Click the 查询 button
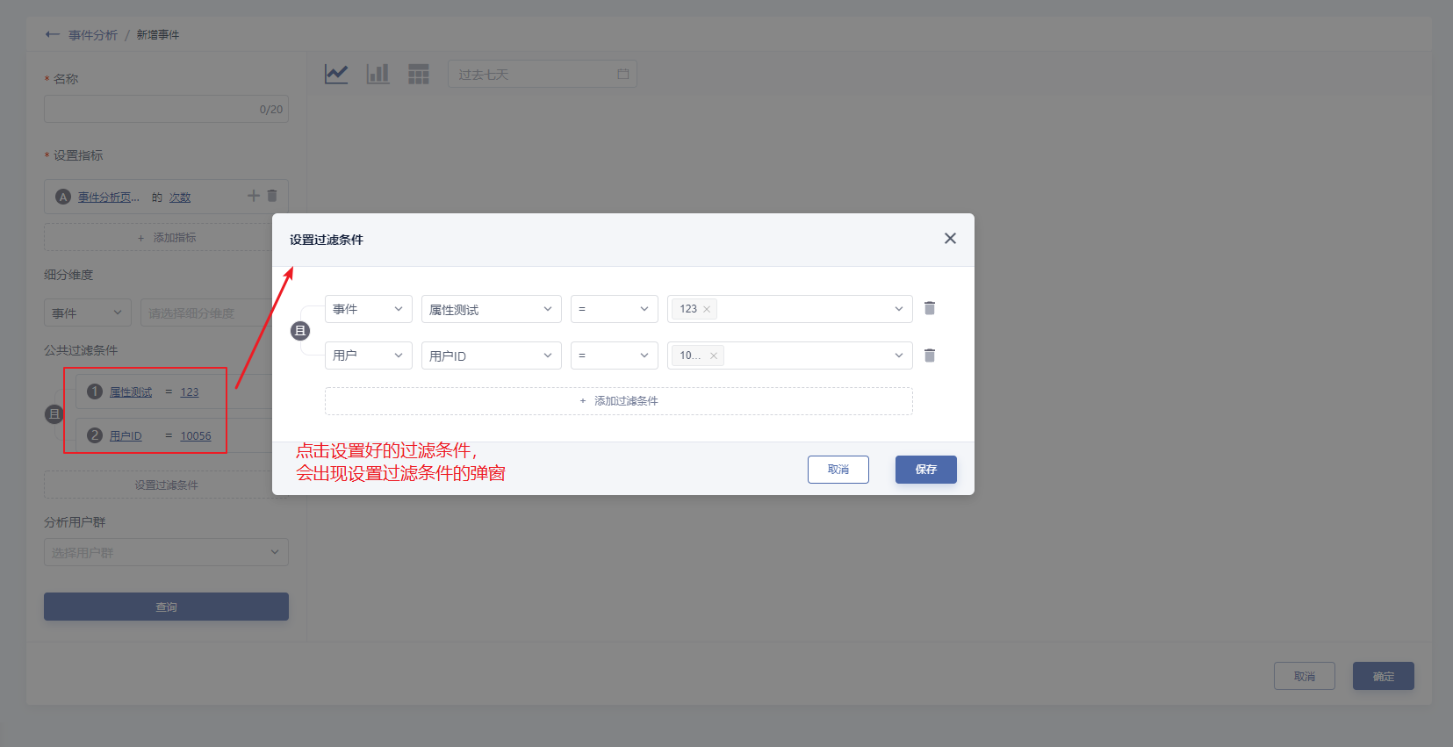 [166, 607]
